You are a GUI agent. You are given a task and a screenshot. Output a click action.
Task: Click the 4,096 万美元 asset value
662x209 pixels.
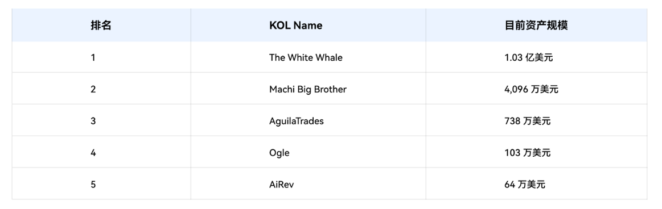(531, 89)
